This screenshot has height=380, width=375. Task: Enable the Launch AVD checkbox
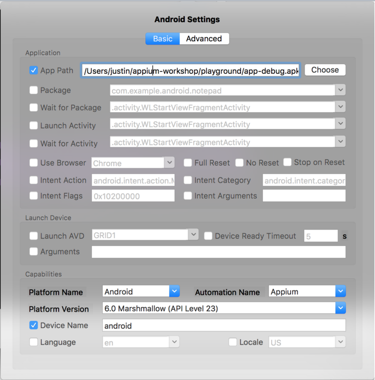(33, 236)
